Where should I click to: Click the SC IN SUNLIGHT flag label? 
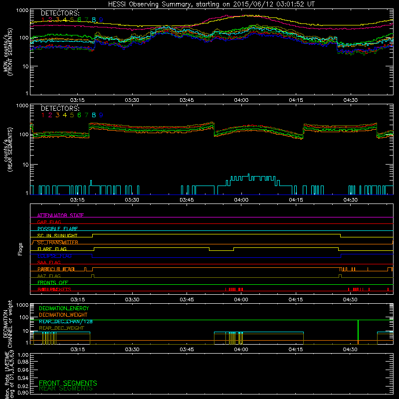coord(57,235)
